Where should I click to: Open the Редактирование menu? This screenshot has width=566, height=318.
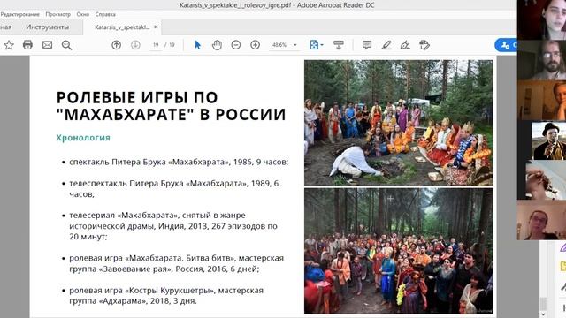coord(19,14)
